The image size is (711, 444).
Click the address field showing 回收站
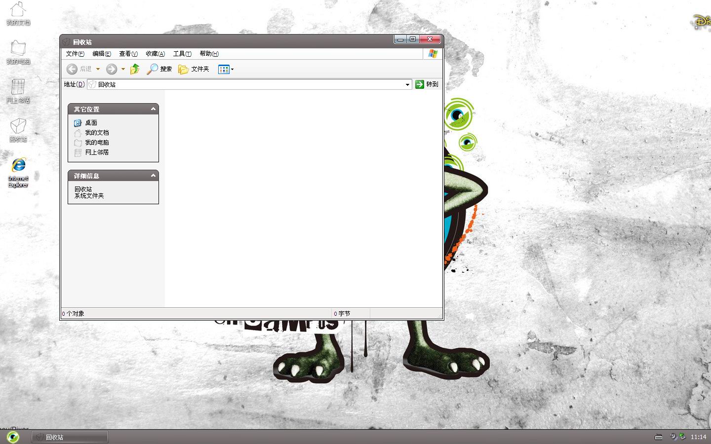249,84
